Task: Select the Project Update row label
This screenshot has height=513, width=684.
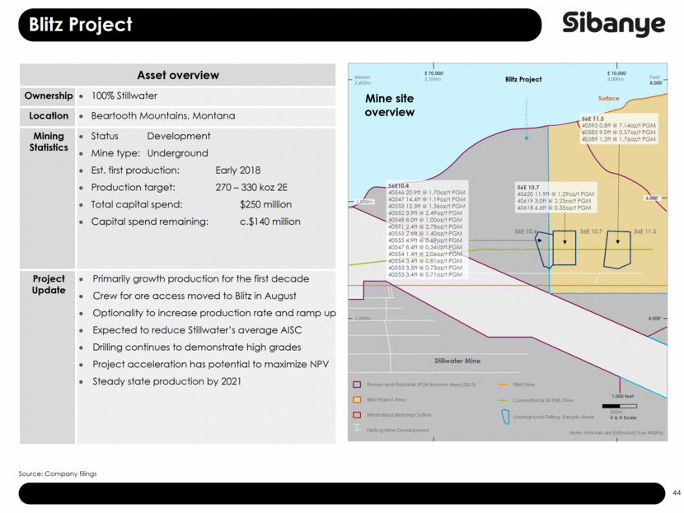Action: point(48,284)
